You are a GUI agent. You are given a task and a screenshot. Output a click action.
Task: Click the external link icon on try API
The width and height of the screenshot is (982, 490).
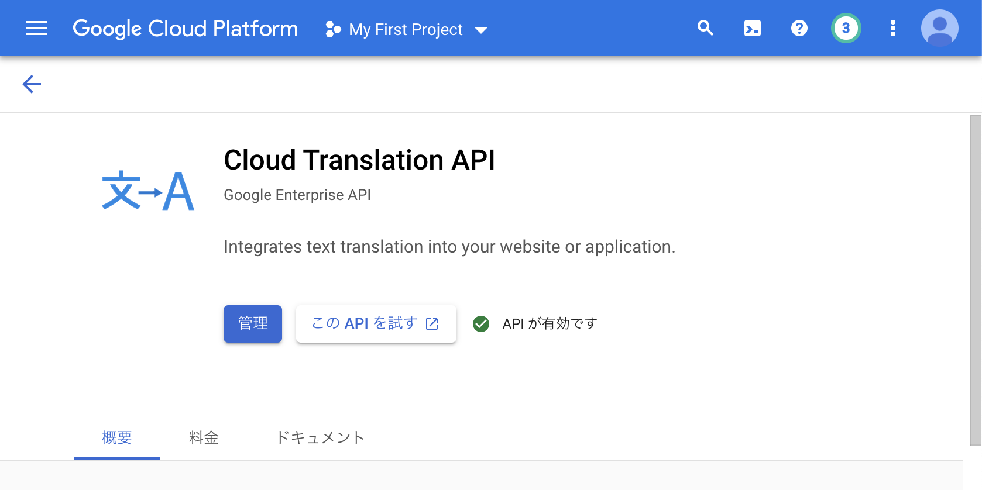click(x=432, y=323)
